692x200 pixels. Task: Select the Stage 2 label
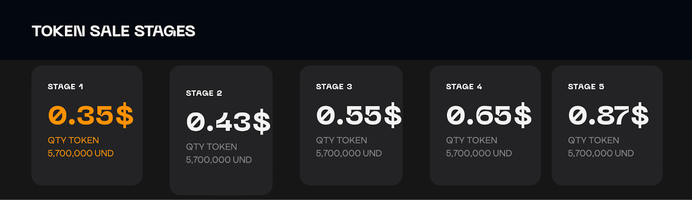point(204,93)
